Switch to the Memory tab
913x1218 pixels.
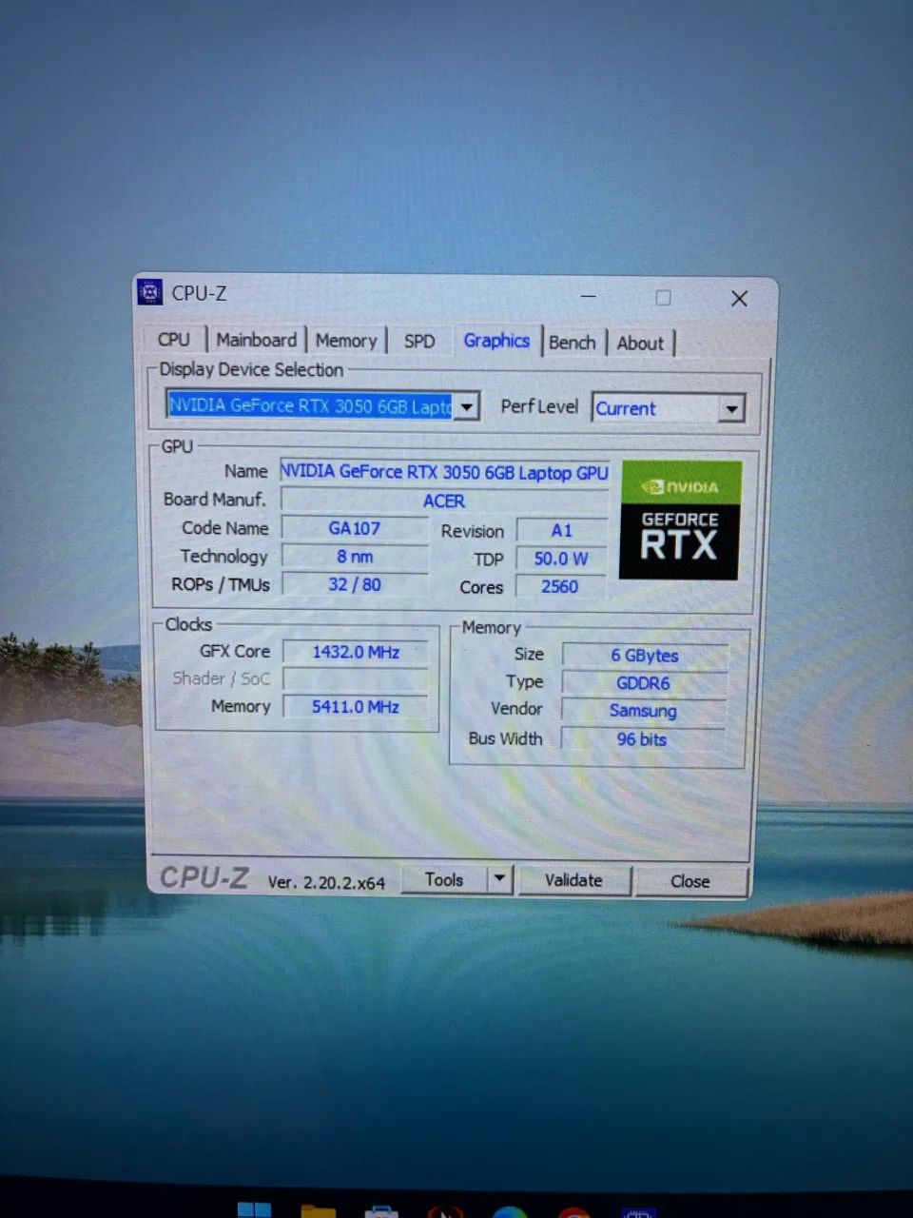(x=346, y=341)
